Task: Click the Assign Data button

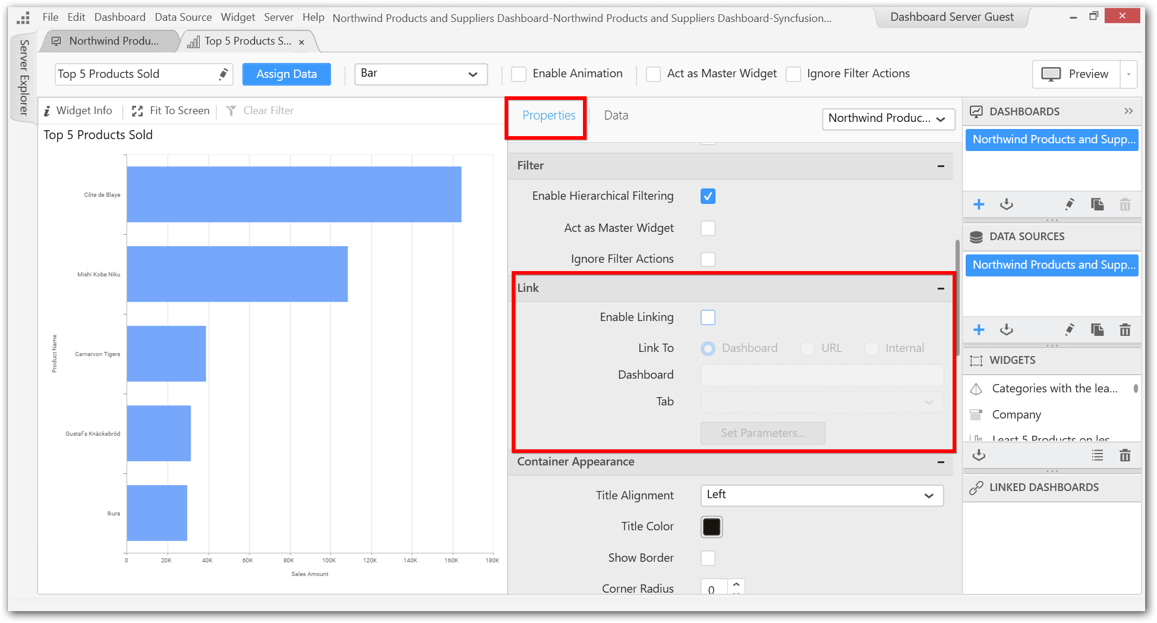Action: click(286, 74)
